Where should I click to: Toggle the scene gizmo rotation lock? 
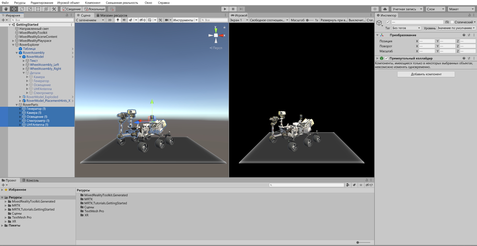[x=224, y=27]
